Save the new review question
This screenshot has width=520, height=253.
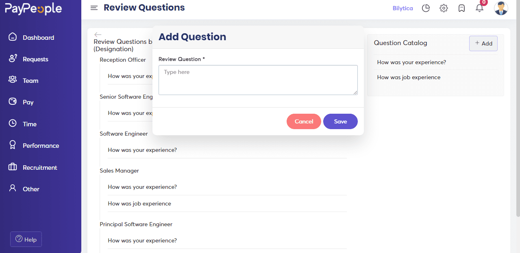[340, 121]
